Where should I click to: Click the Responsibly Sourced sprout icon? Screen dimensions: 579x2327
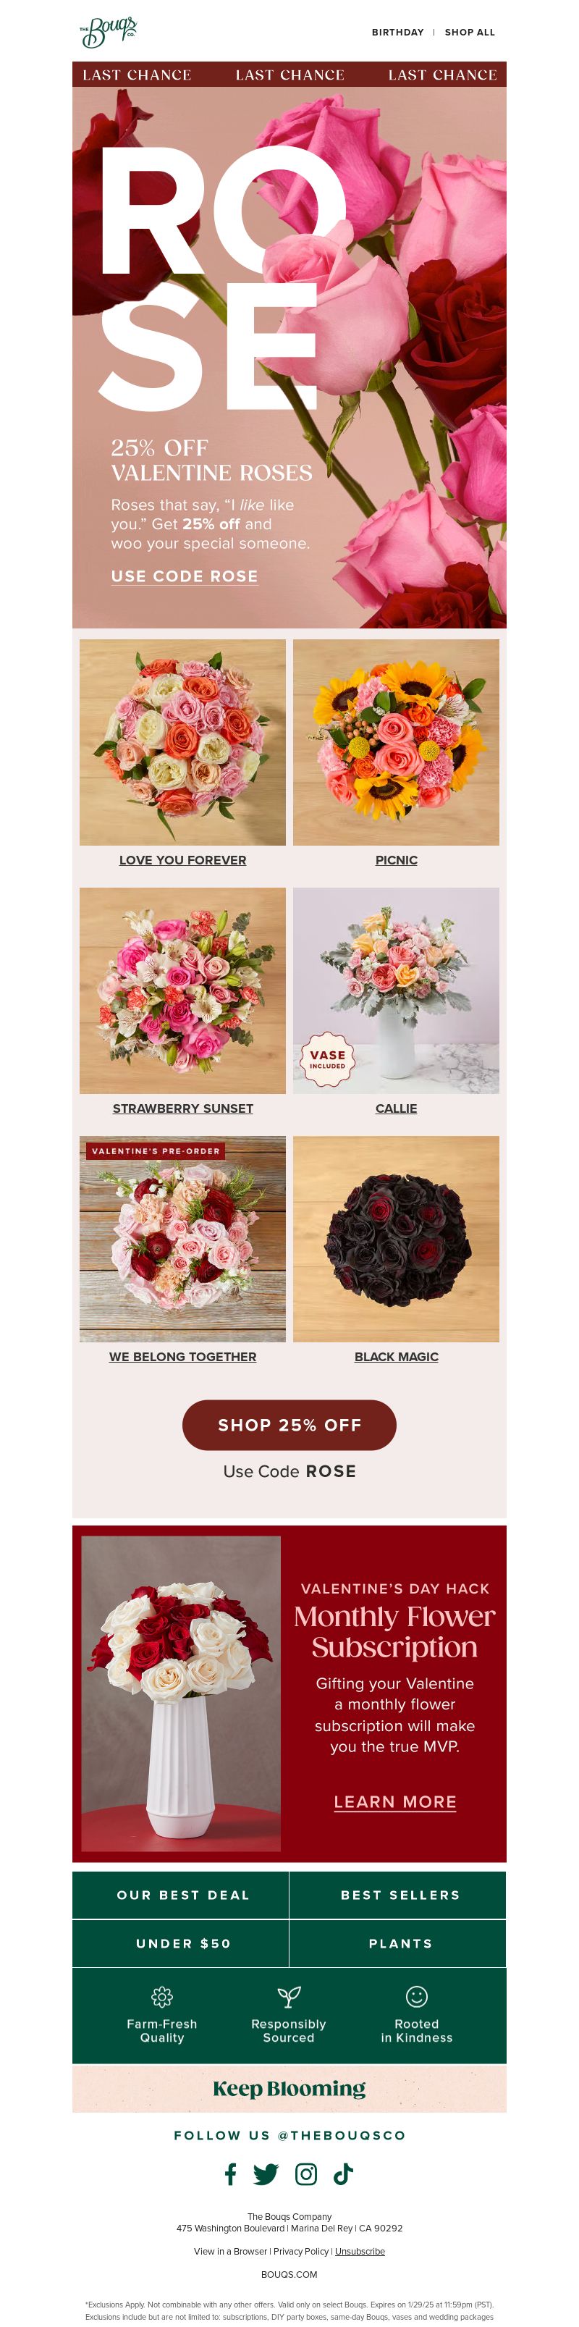[289, 1996]
